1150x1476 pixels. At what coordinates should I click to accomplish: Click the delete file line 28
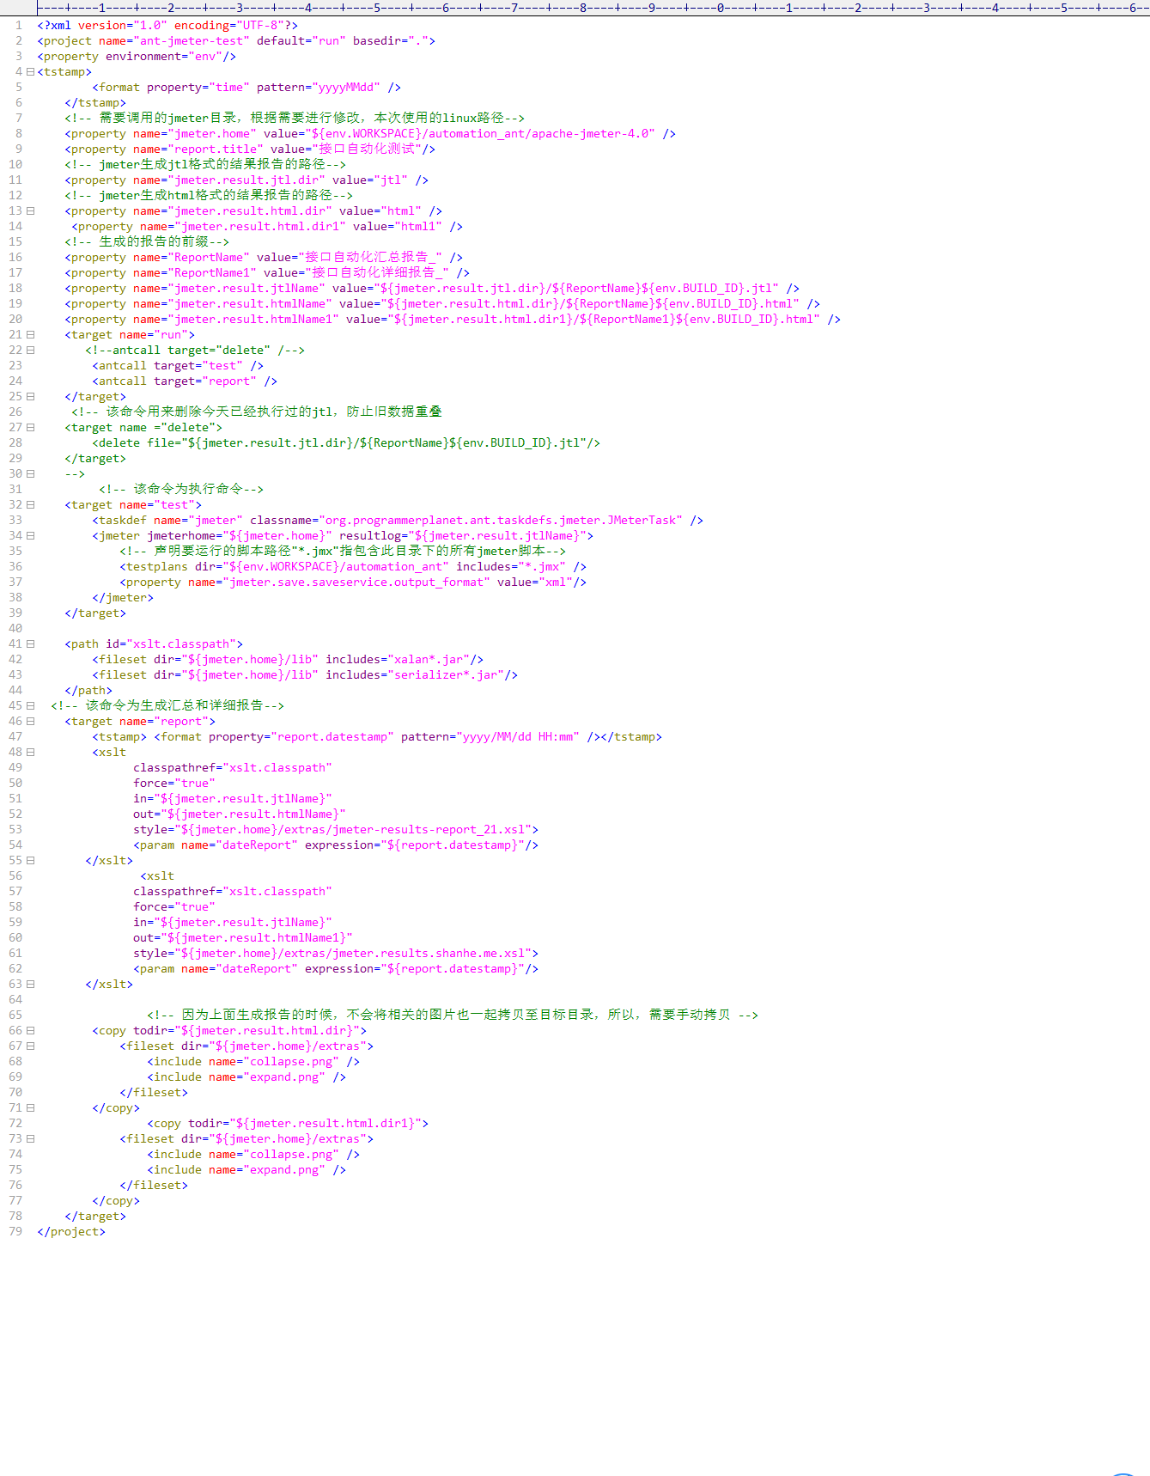tap(346, 443)
